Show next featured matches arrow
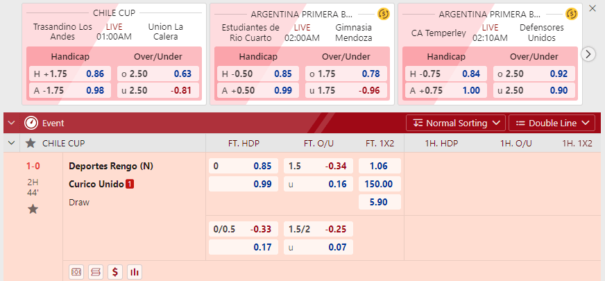This screenshot has height=281, width=605. (588, 54)
